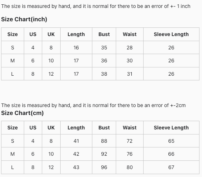Select the Bust header in the cm chart
This screenshot has width=202, height=177.
pos(104,128)
